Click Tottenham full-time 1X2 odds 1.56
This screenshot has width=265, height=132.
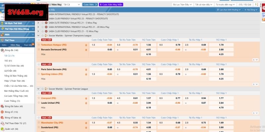click(149, 45)
